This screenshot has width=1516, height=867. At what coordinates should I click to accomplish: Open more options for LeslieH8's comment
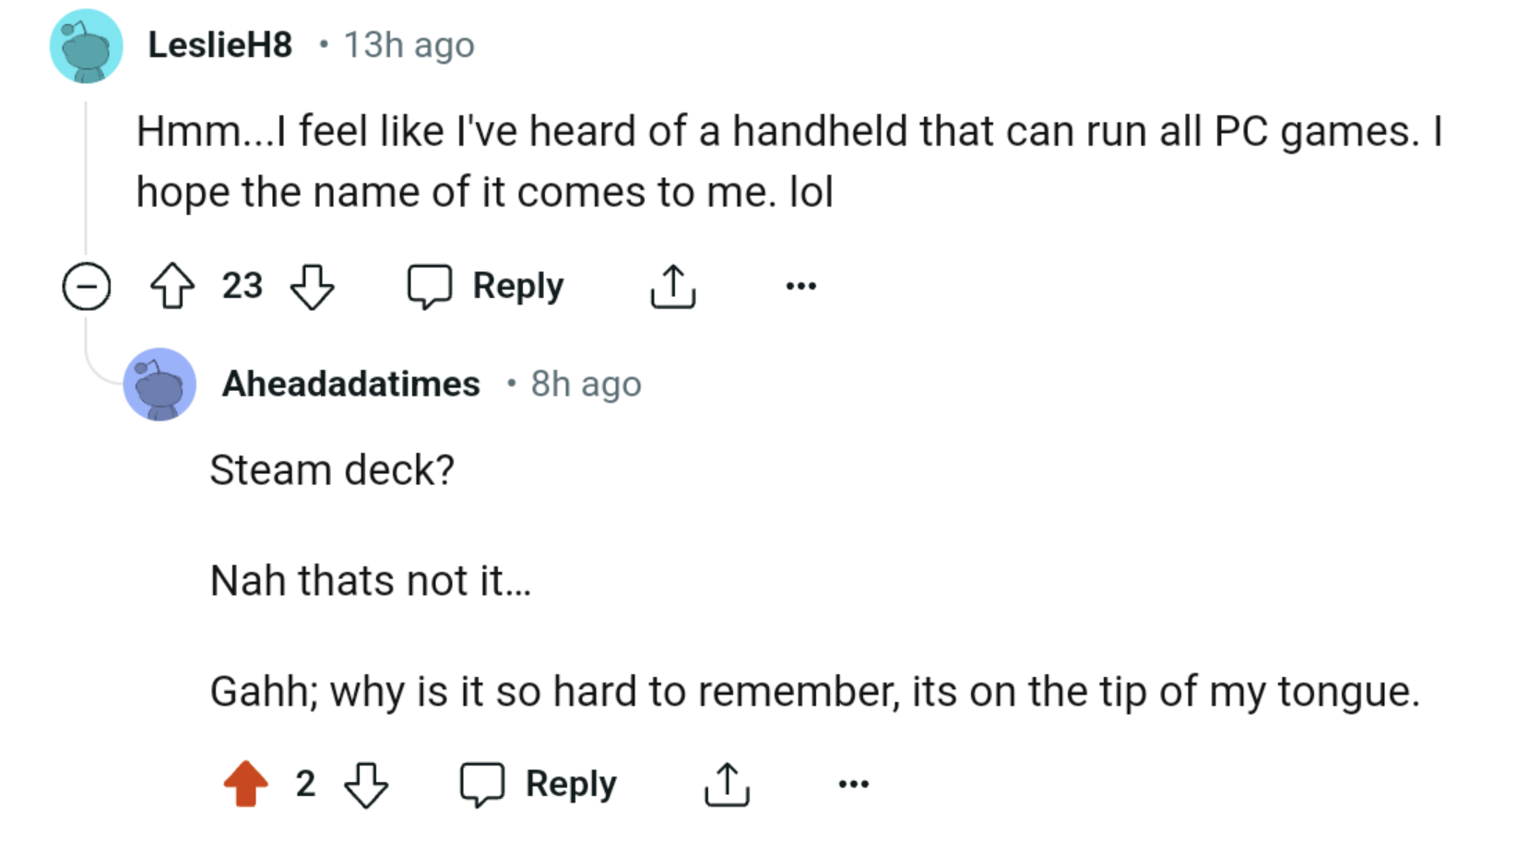pyautogui.click(x=799, y=286)
